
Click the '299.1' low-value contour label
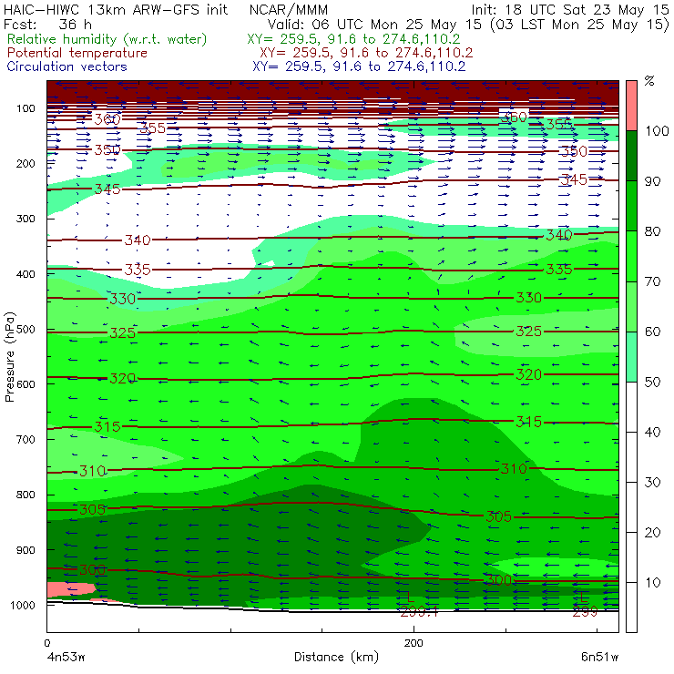click(x=419, y=612)
